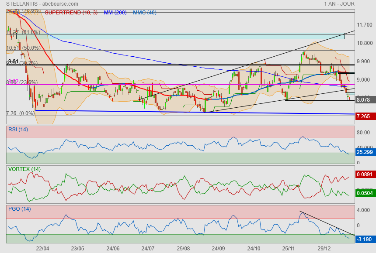This screenshot has width=376, height=253.
Task: Click the PGO (14) indicator label
Action: pos(19,209)
